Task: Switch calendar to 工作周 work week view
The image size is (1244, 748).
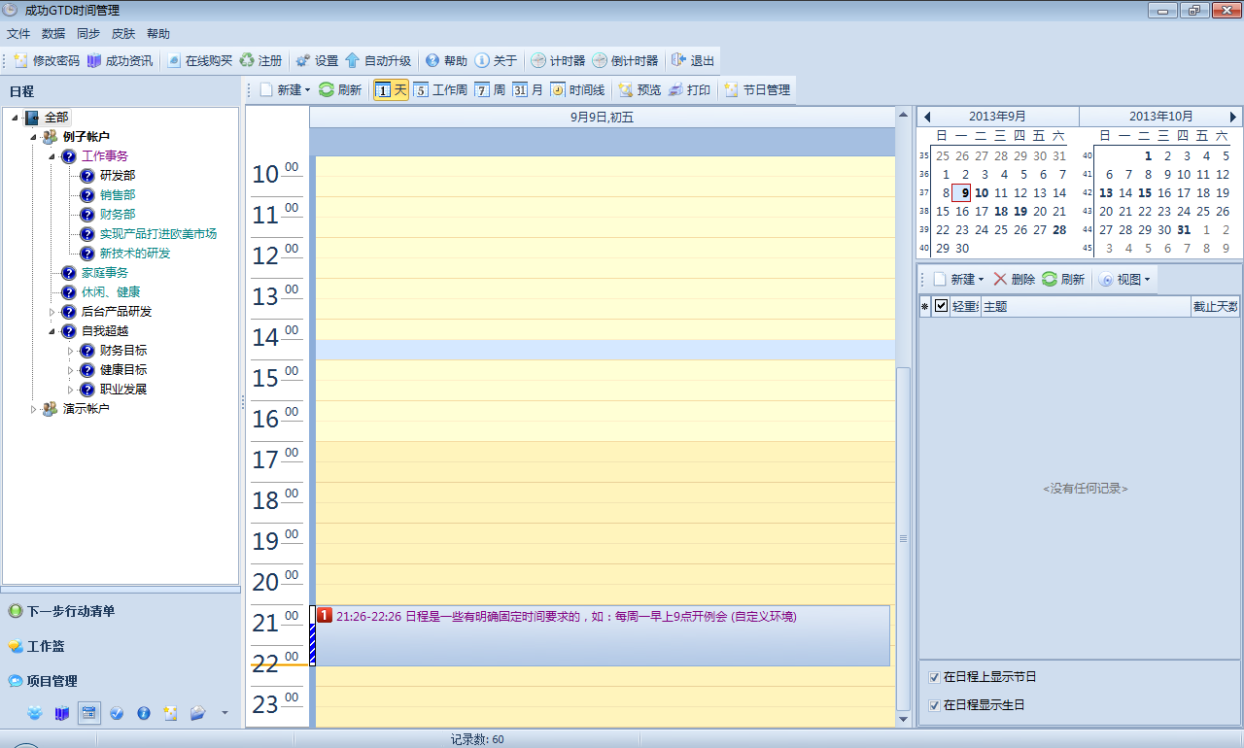Action: point(440,89)
